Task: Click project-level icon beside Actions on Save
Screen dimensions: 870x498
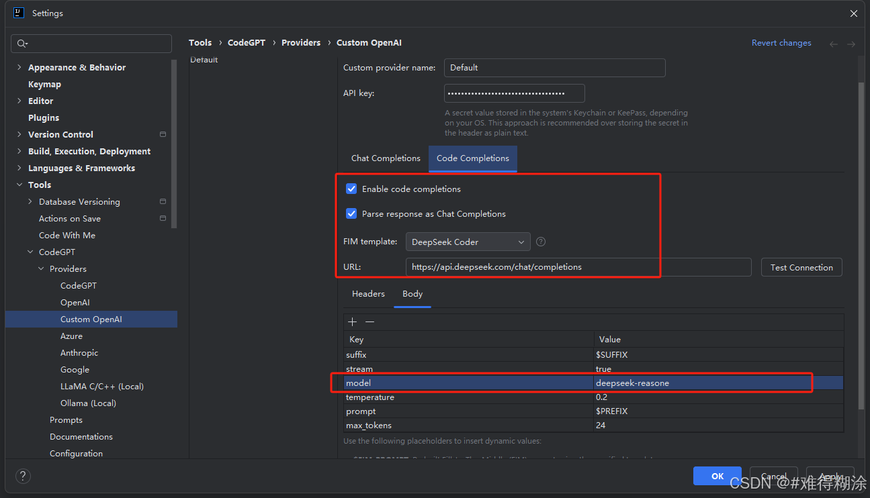Action: (163, 218)
